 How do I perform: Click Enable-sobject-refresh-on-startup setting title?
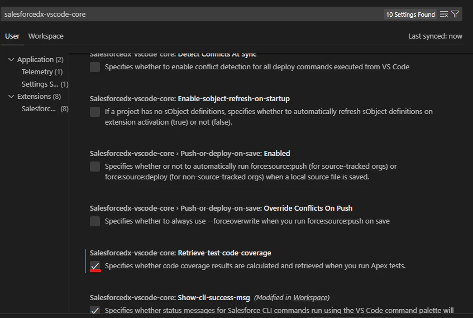click(189, 99)
